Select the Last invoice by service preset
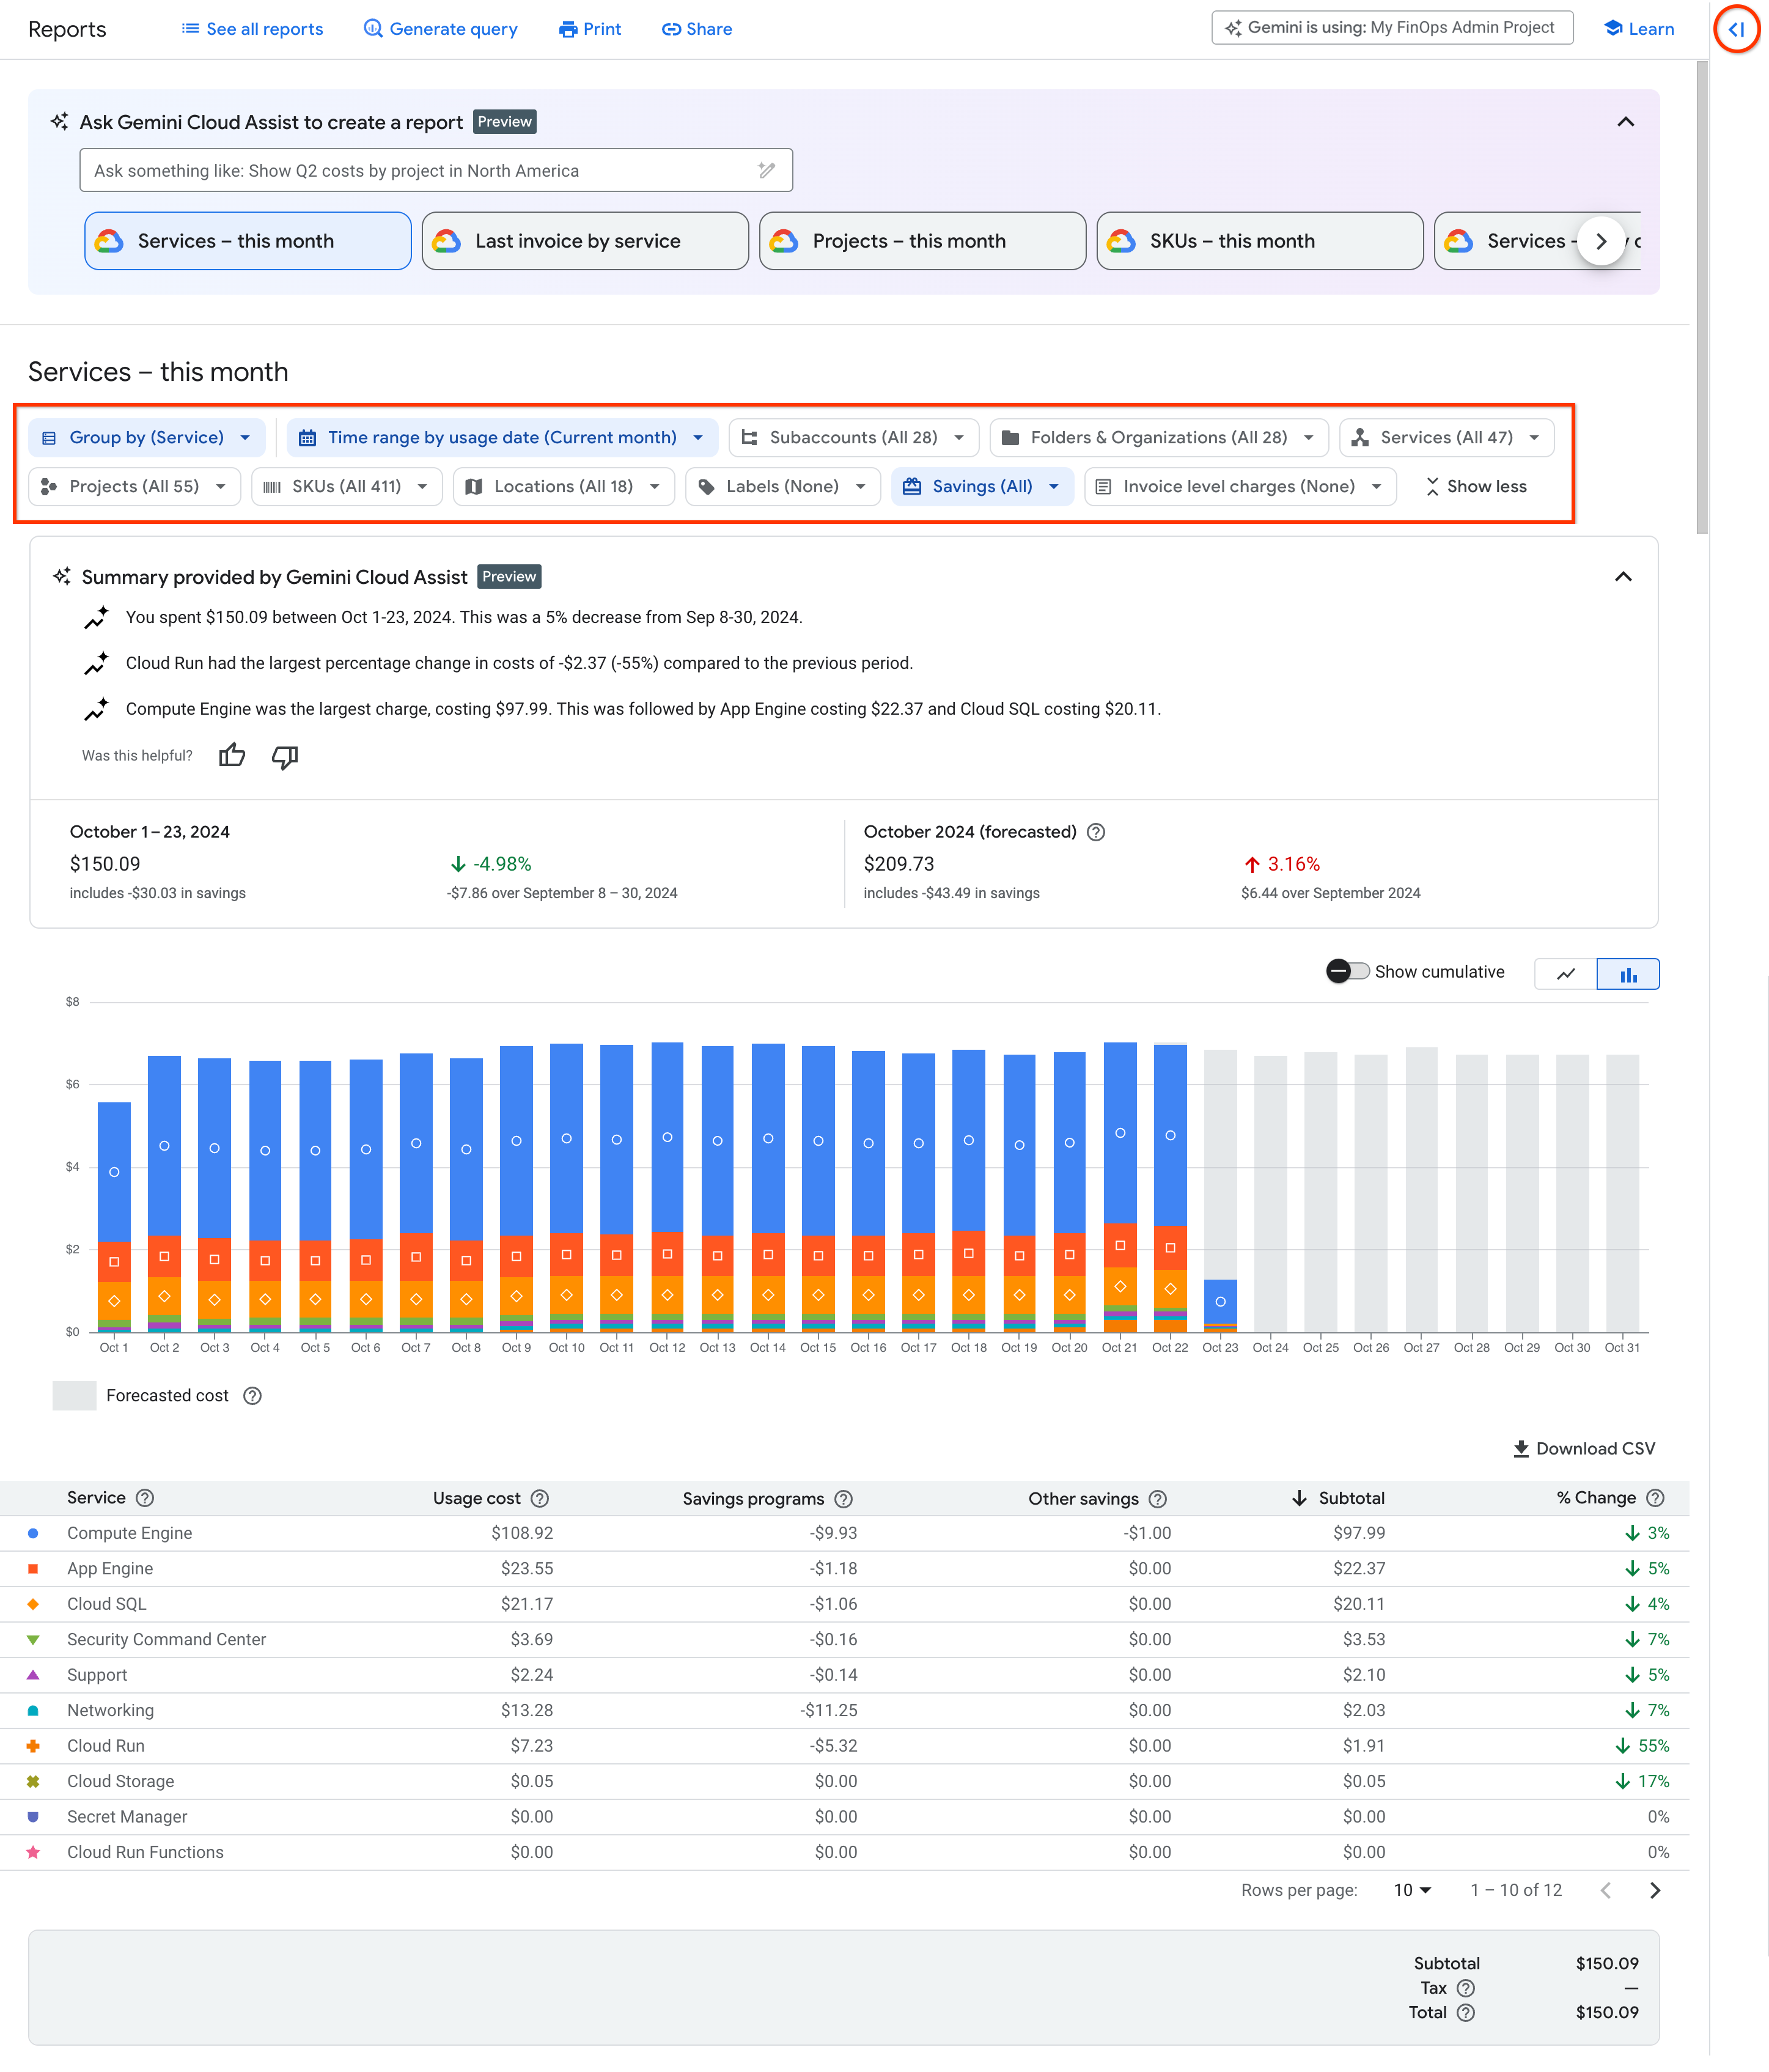Viewport: 1769px width, 2072px height. click(584, 241)
